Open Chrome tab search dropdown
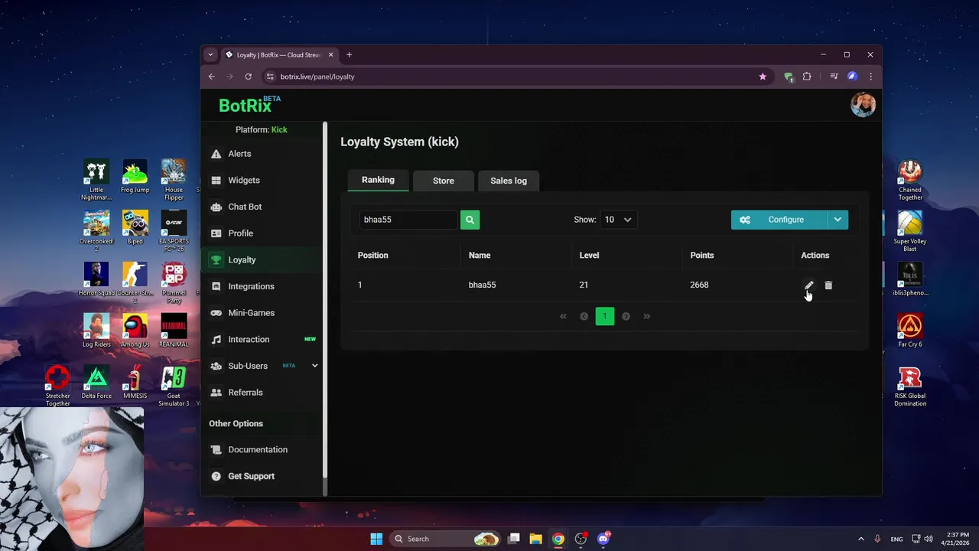 pos(210,55)
